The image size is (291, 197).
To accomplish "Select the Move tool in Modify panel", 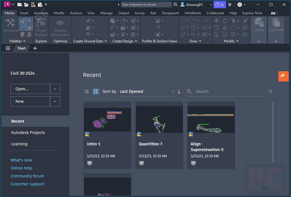I will pyautogui.click(x=216, y=21).
